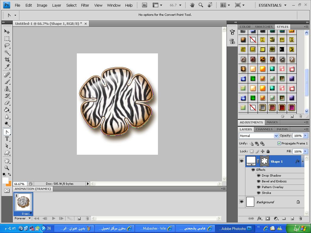Select the Horizontal Type tool
This screenshot has height=233, width=311.
coord(7,139)
